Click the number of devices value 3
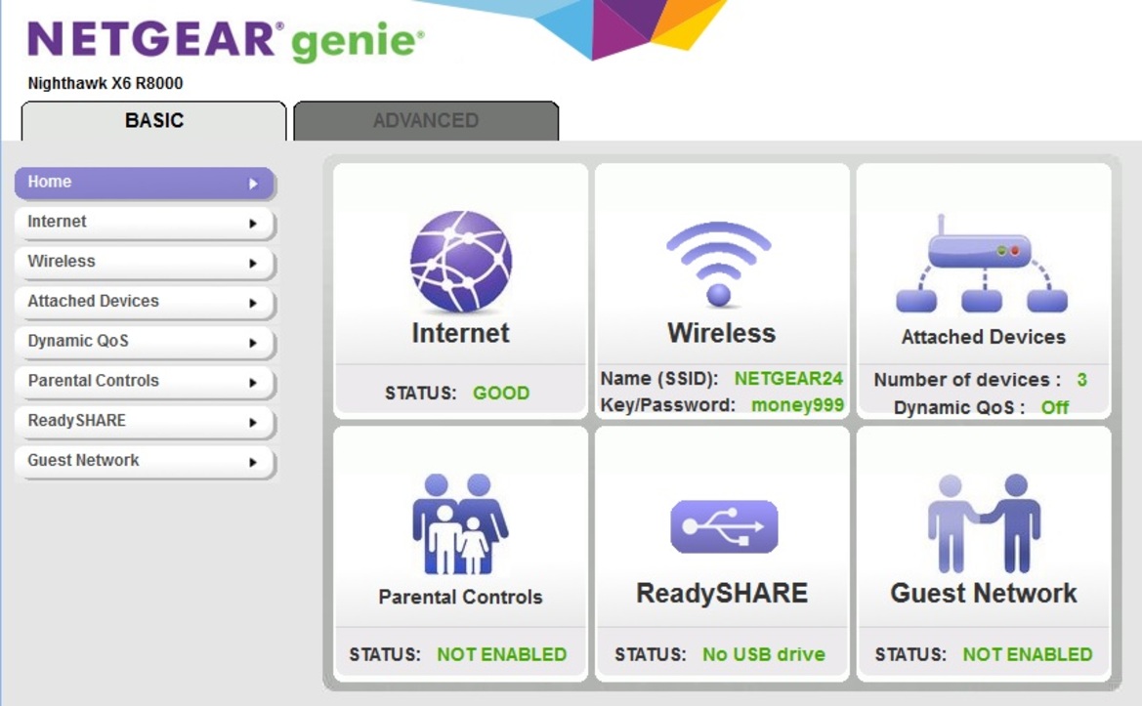 coord(1081,380)
